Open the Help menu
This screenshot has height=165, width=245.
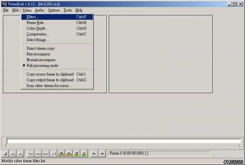pyautogui.click(x=79, y=10)
